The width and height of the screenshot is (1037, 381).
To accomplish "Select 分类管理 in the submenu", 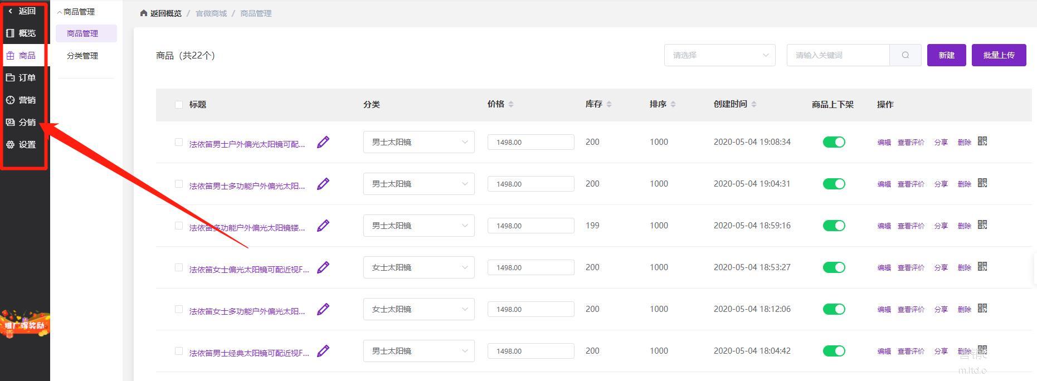I will (82, 56).
